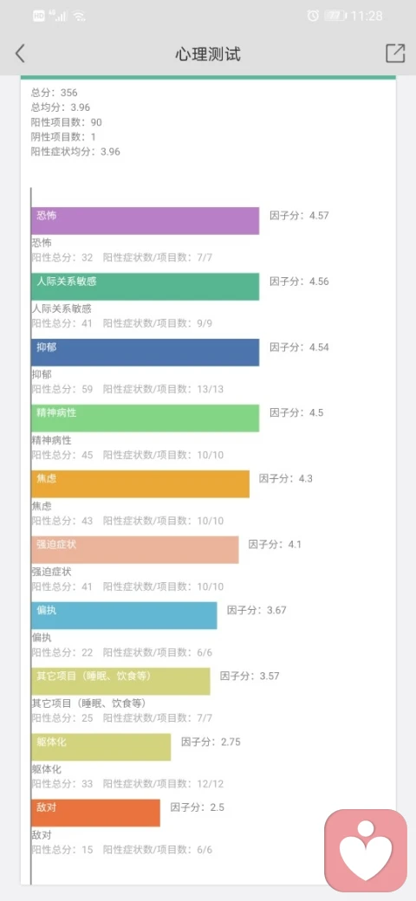Tap the alarm clock status icon
Viewport: 416px width, 901px height.
(x=313, y=16)
